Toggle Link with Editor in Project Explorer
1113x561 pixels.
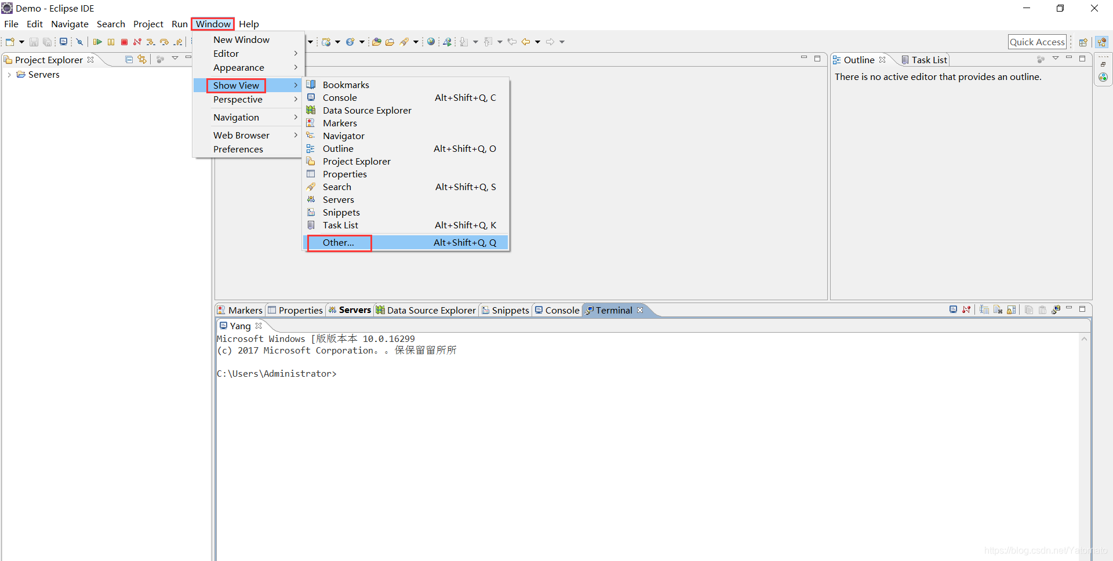[x=143, y=59]
